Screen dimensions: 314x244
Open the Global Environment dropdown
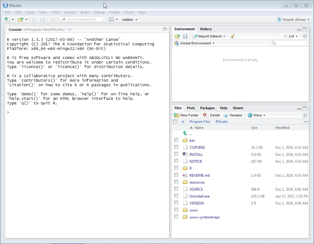(194, 43)
